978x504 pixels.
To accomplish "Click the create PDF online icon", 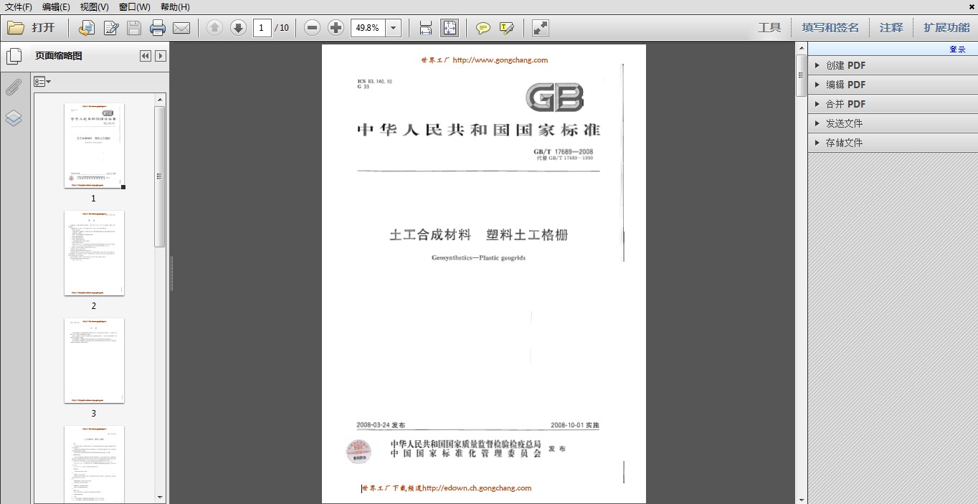I will [87, 28].
